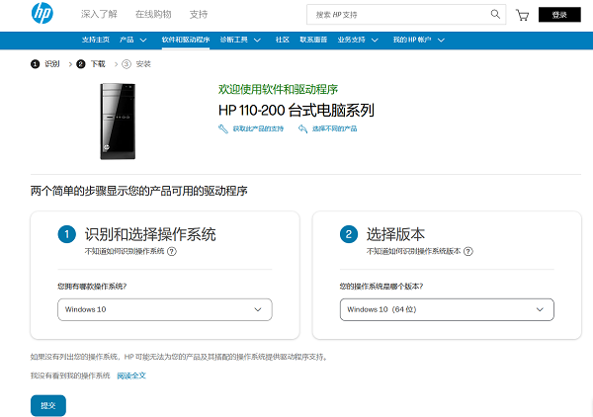
Task: Click the HP 110-200 台式电脑系列 heading
Action: (x=296, y=111)
